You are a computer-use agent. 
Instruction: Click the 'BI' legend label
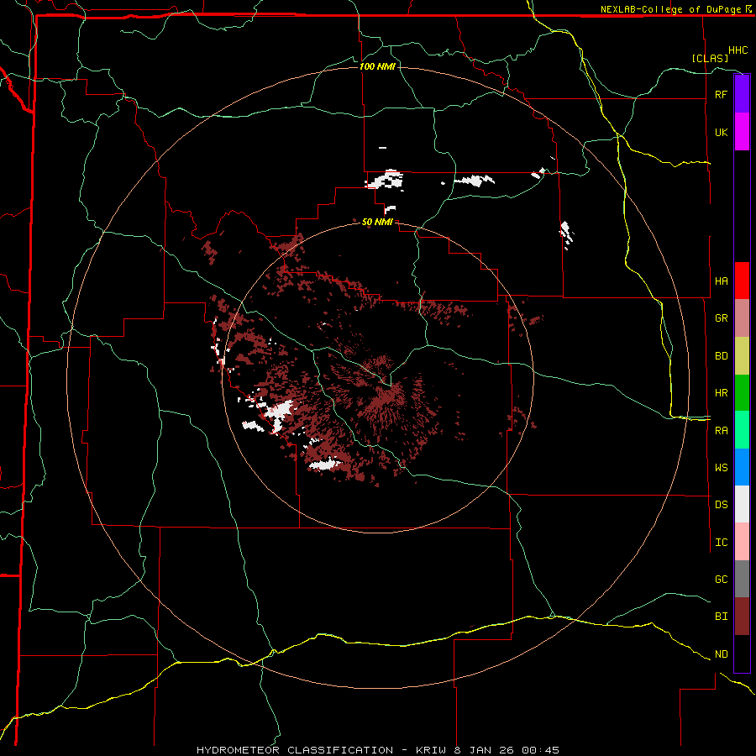721,617
